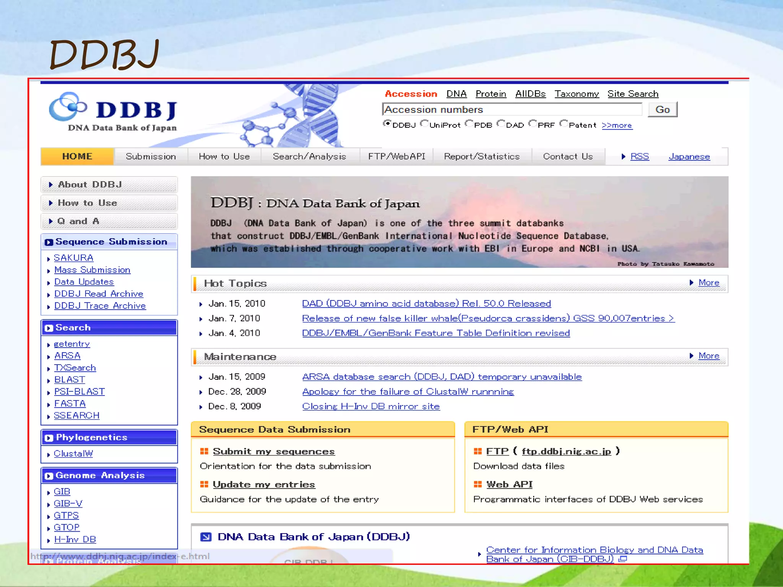Switch search mode to AllDBs
Viewport: 783px width, 587px height.
click(x=531, y=94)
